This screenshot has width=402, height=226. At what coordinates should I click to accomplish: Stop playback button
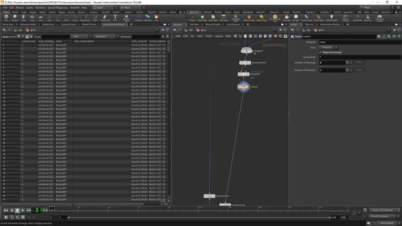[x=17, y=210]
